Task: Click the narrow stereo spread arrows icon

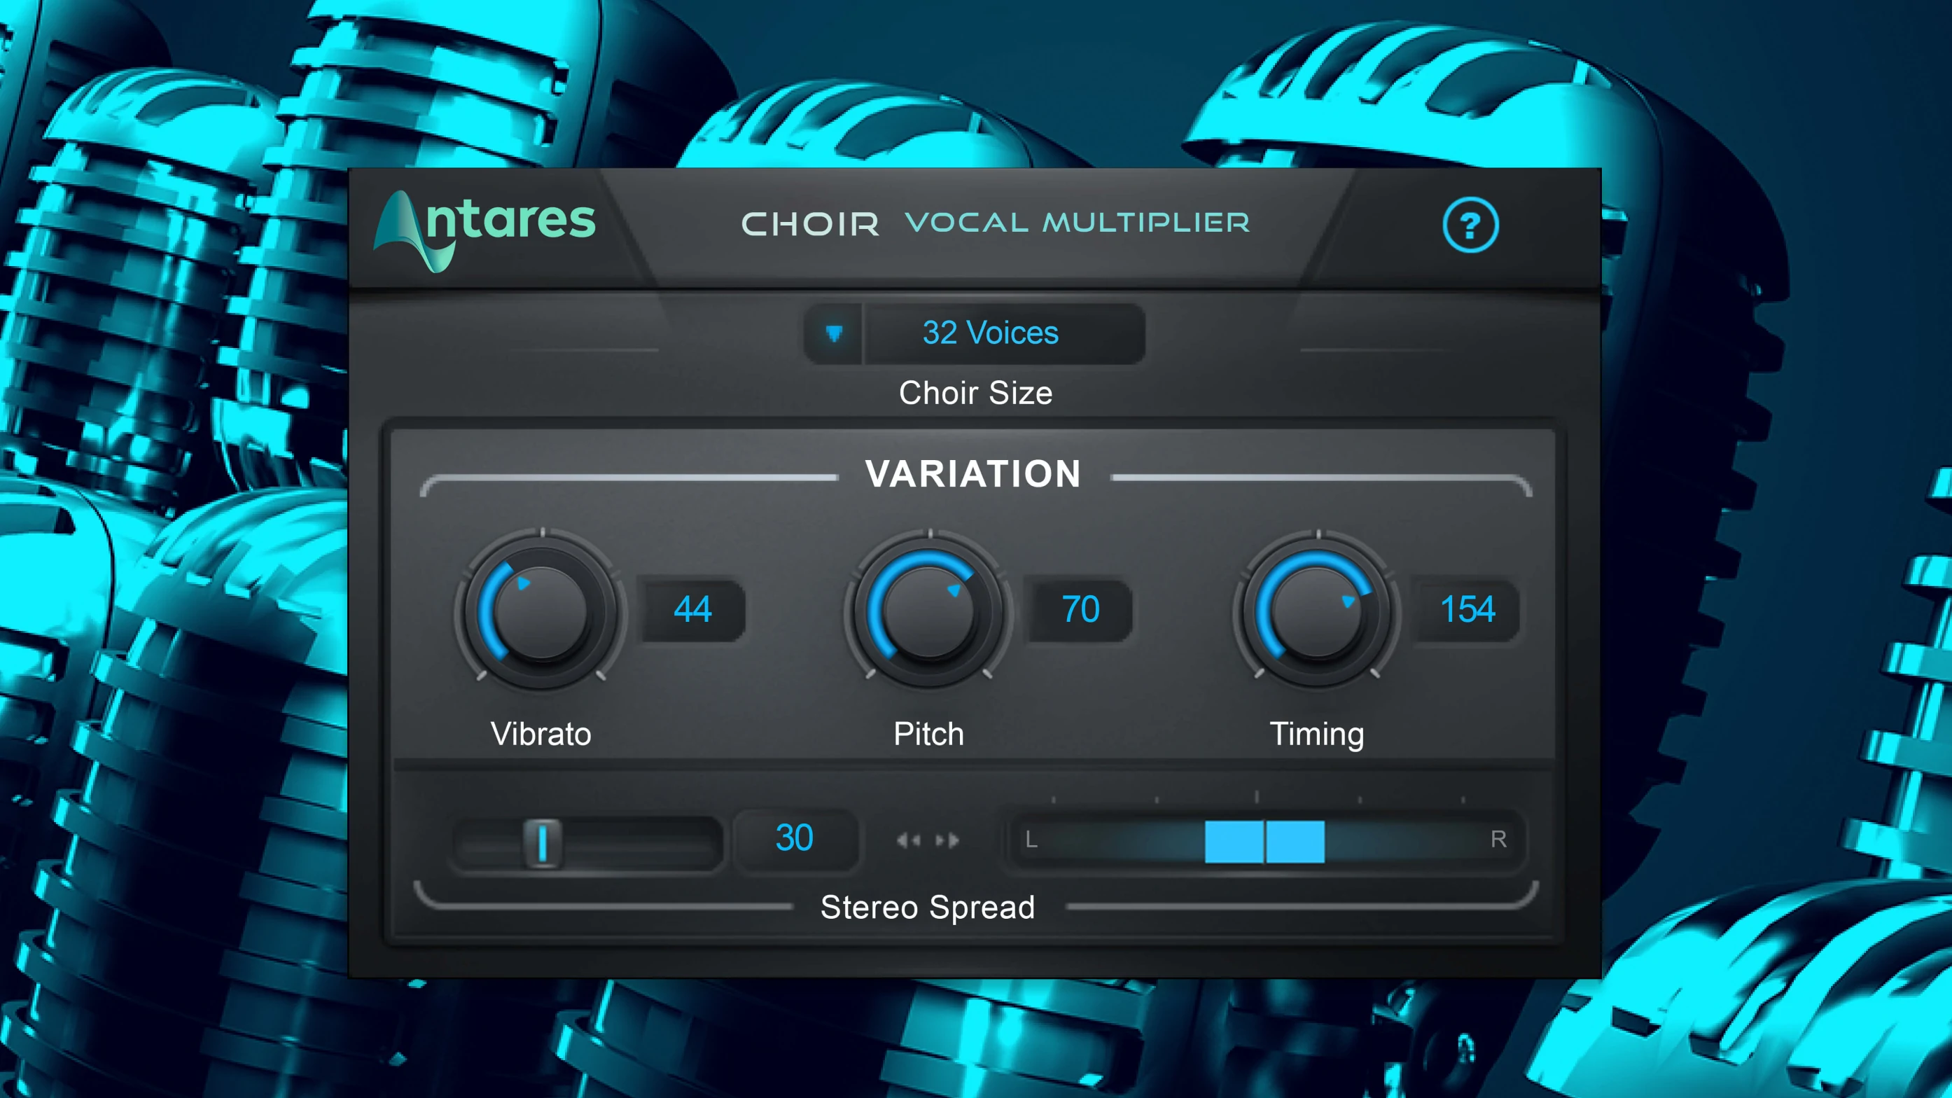Action: 908,840
